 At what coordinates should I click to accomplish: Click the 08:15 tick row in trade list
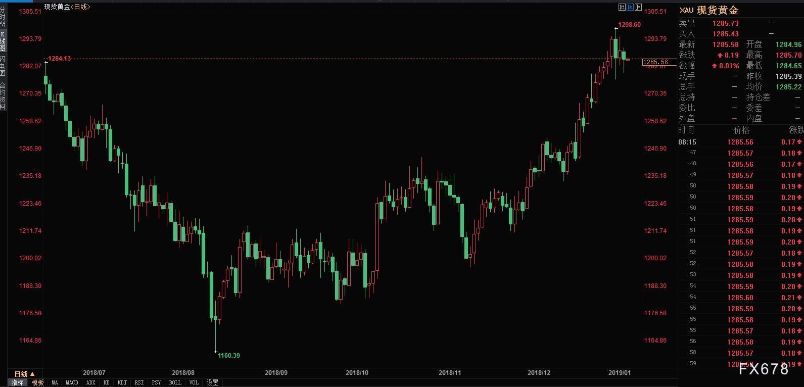[x=741, y=142]
